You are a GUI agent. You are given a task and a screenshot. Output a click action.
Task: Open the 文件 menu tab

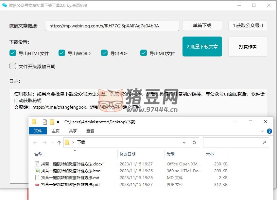click(38, 131)
